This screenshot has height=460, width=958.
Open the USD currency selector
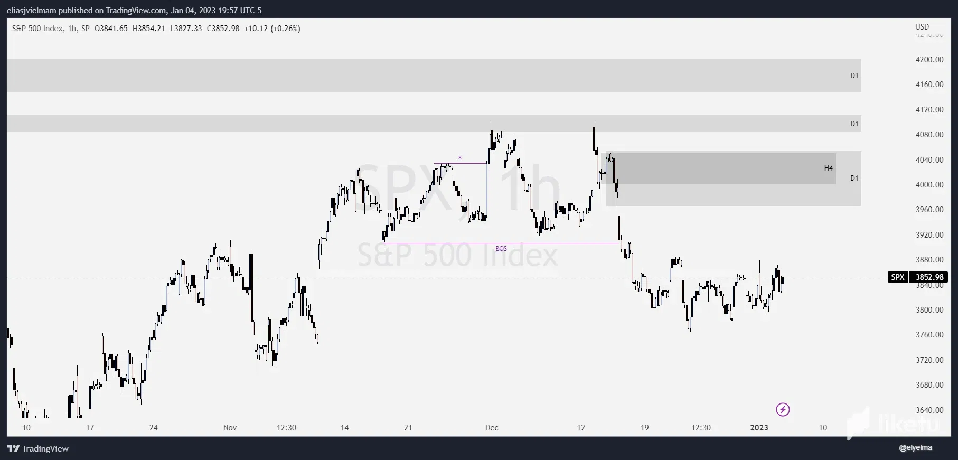(922, 27)
